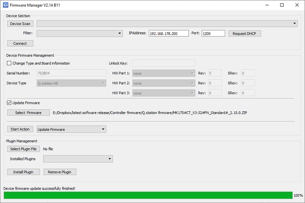Enable Change Type and Board information checkbox

(9, 63)
